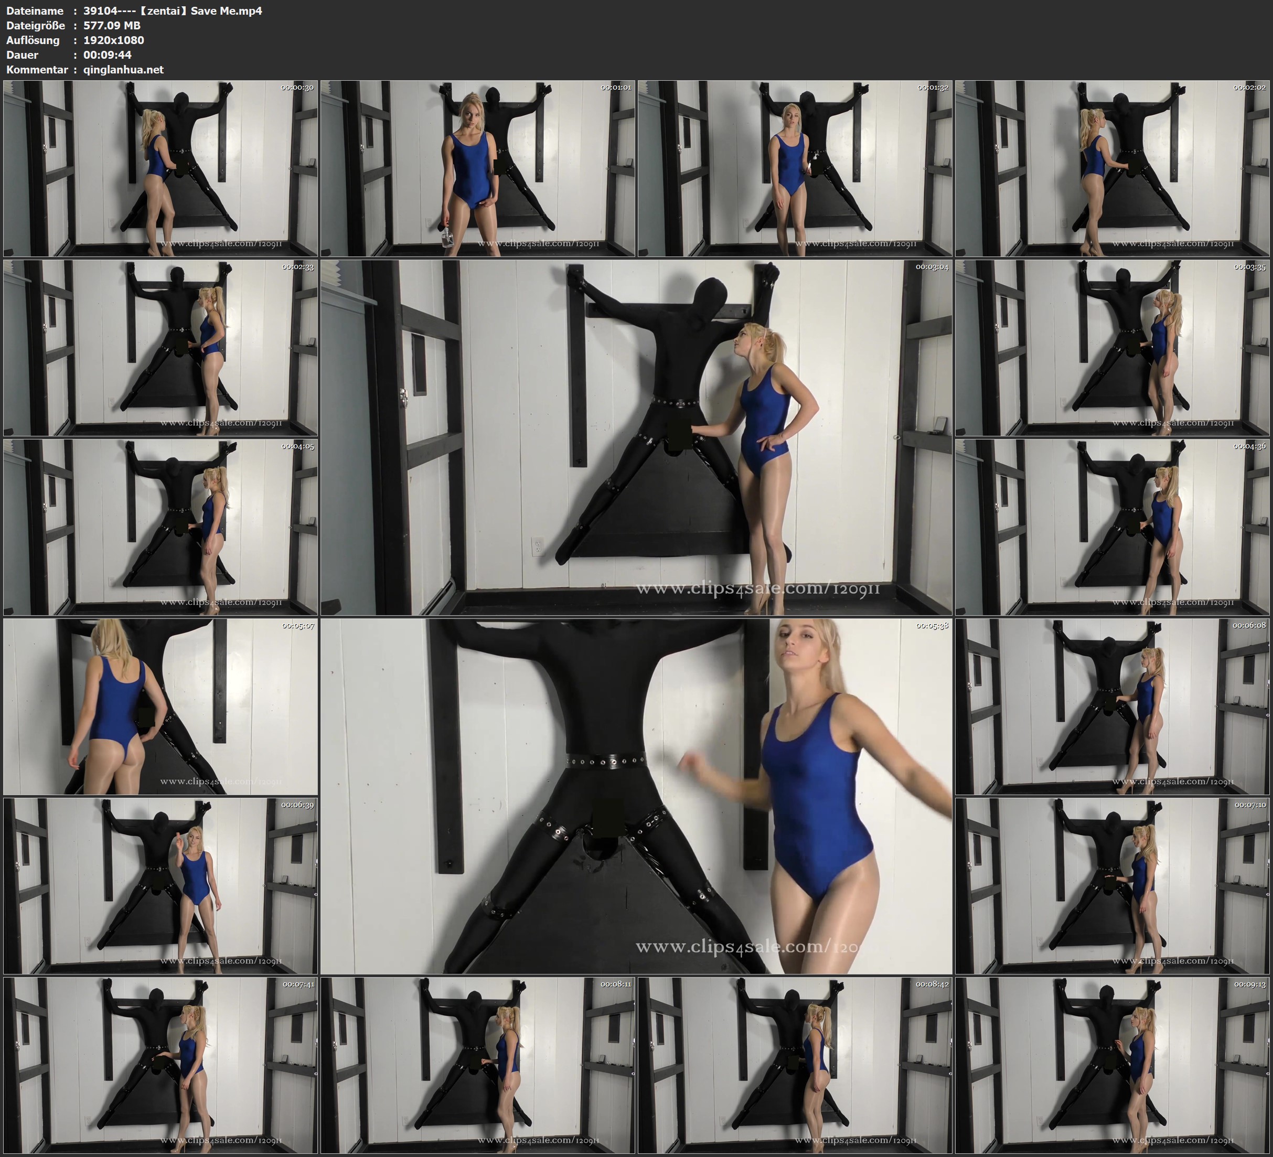
Task: Choose the frame stamped 00:07:41
Action: (161, 1065)
